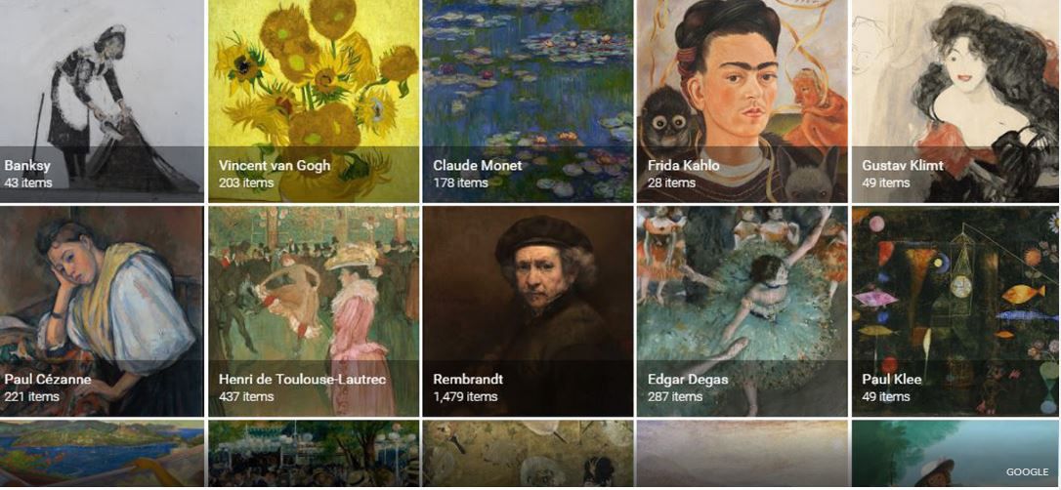Click the Edgar Degas 287 items caption
Image resolution: width=1061 pixels, height=490 pixels.
675,396
